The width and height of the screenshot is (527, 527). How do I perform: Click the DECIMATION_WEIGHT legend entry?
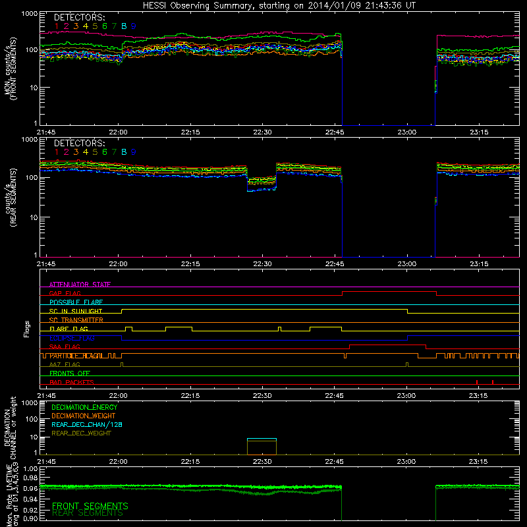pyautogui.click(x=84, y=416)
